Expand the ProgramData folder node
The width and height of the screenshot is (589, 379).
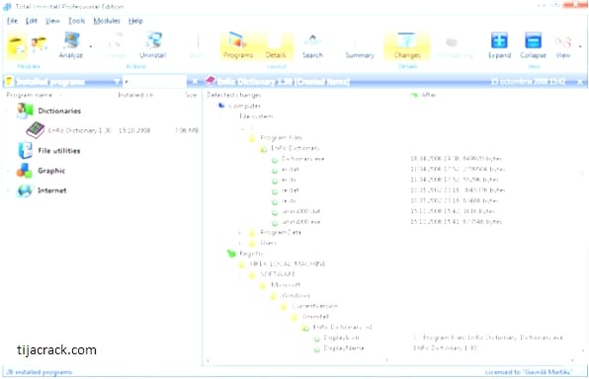pyautogui.click(x=240, y=233)
